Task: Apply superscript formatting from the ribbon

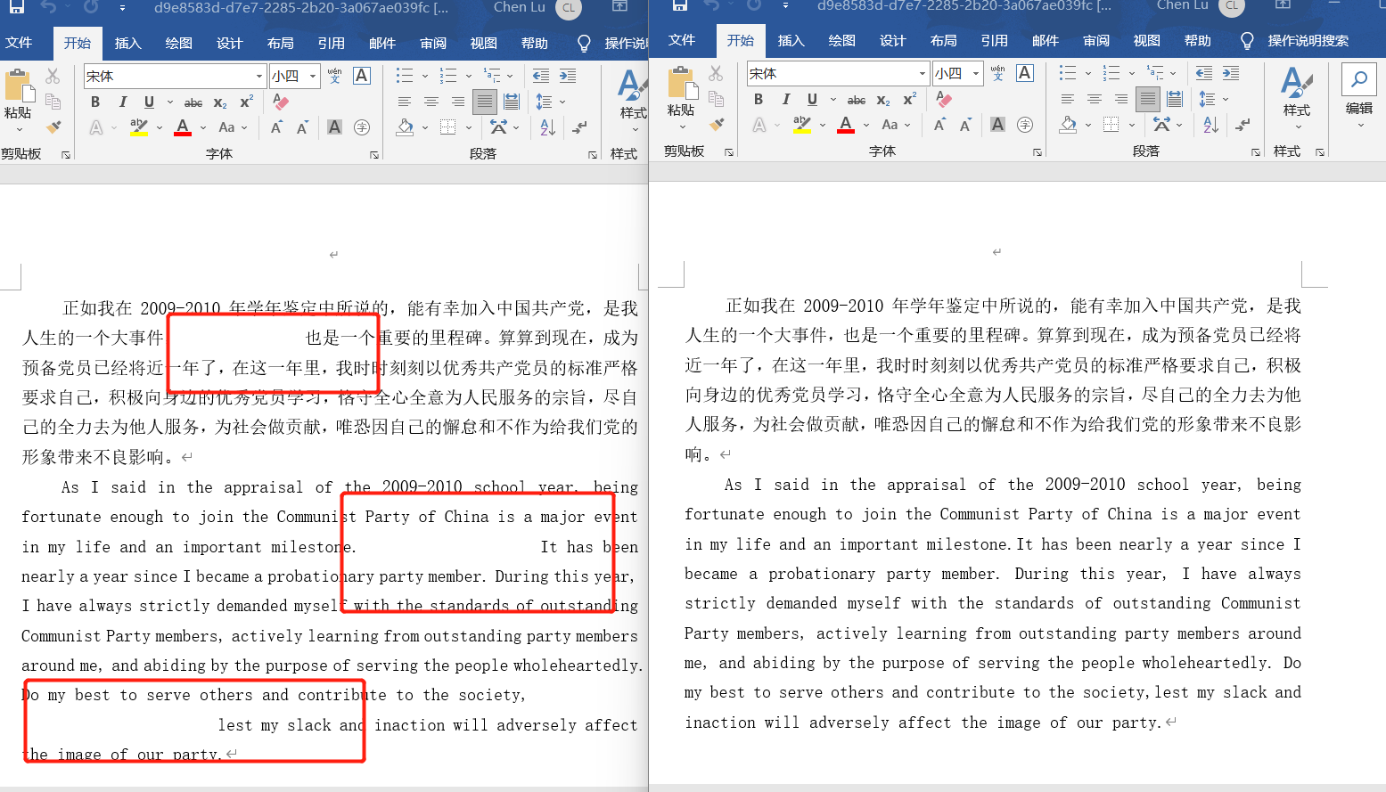Action: (x=245, y=102)
